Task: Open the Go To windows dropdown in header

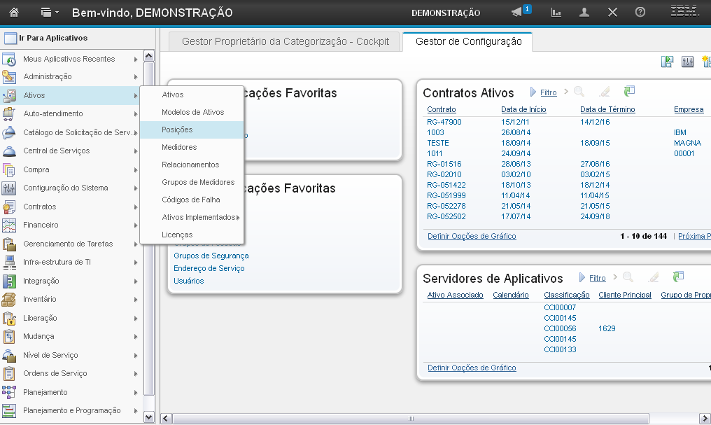Action: (x=50, y=13)
